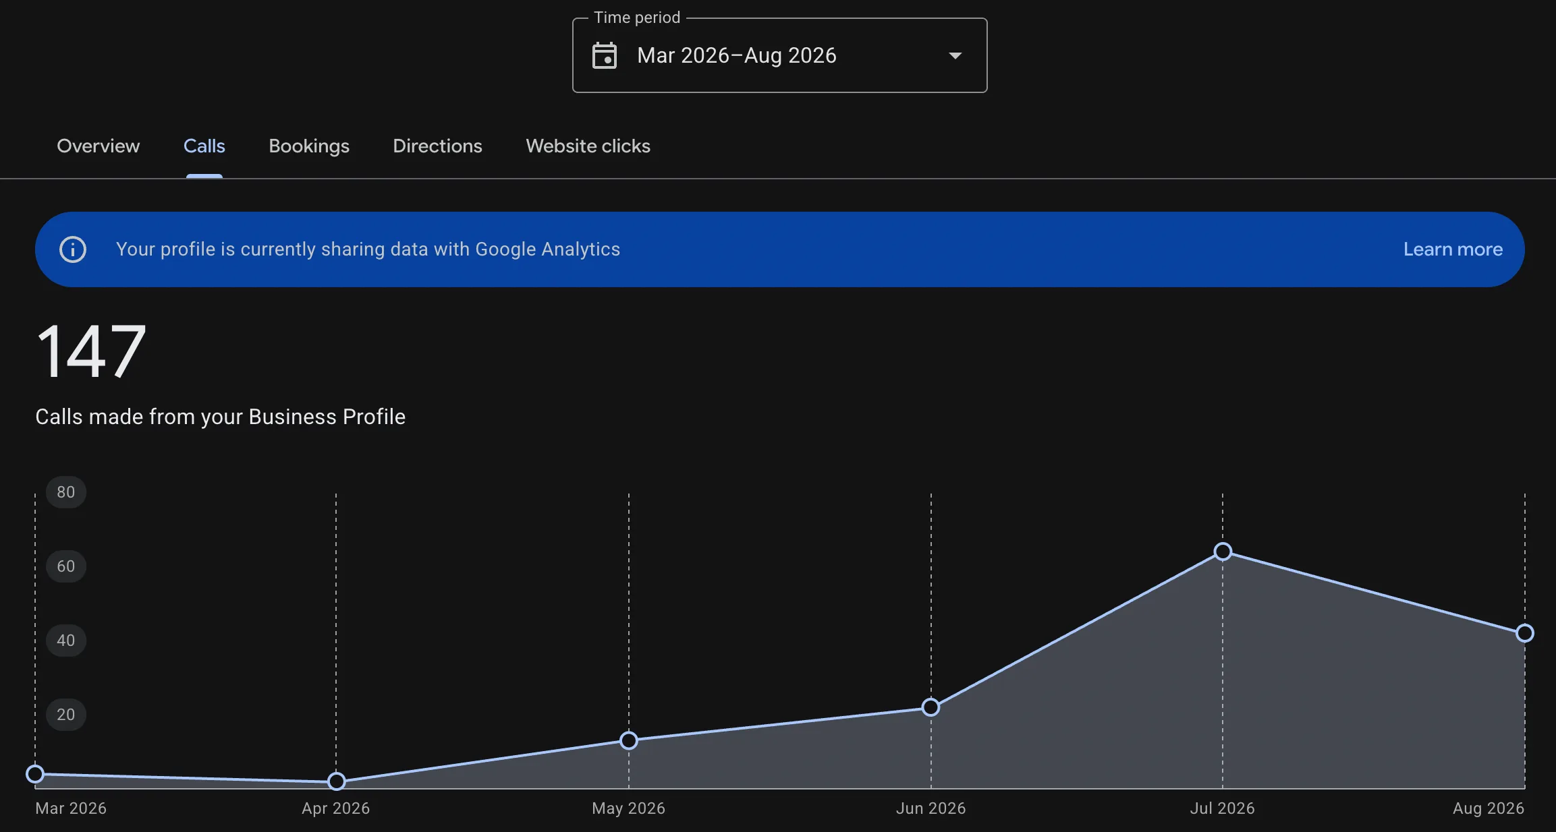The image size is (1556, 832).
Task: Click the 60 y-axis label
Action: click(x=66, y=566)
